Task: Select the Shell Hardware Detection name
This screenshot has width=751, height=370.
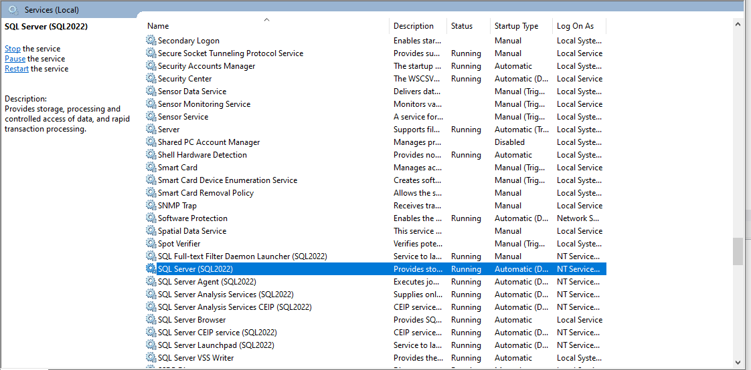Action: tap(203, 155)
